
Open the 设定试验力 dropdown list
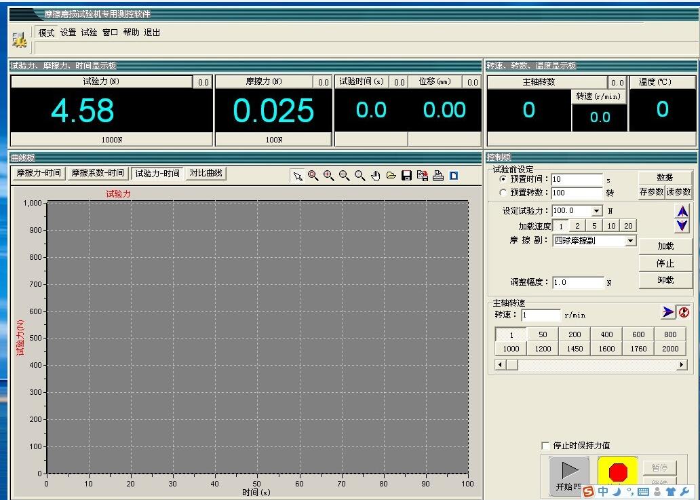(x=597, y=211)
